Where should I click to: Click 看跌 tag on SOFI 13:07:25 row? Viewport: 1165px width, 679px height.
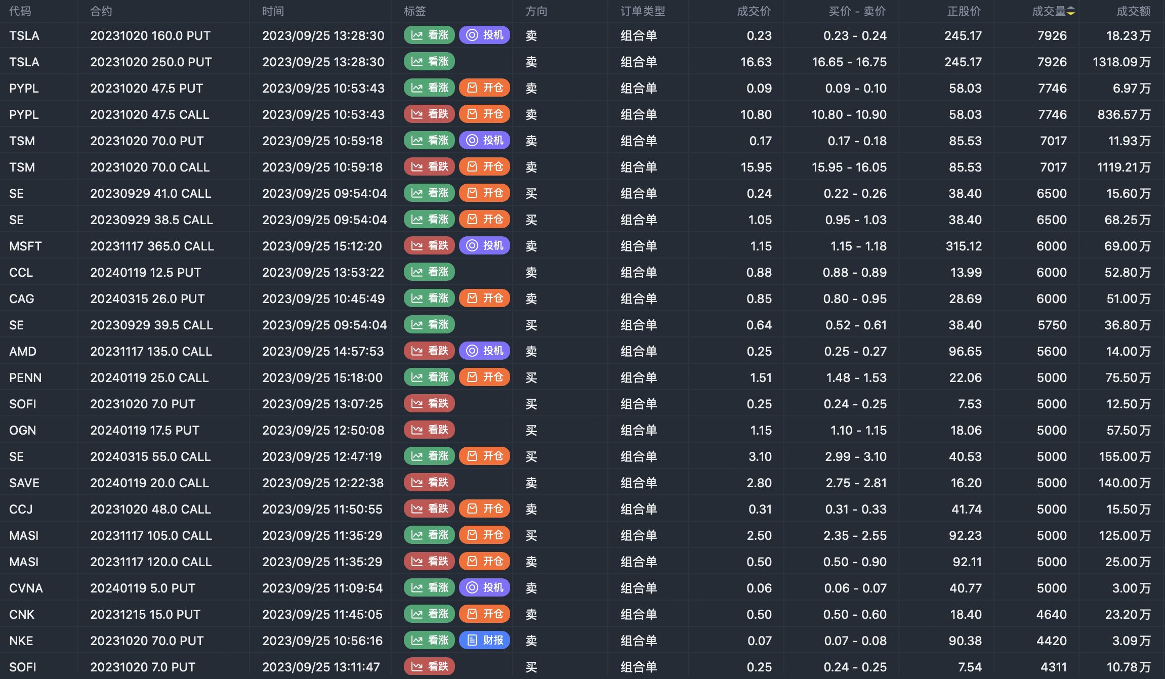click(x=430, y=403)
